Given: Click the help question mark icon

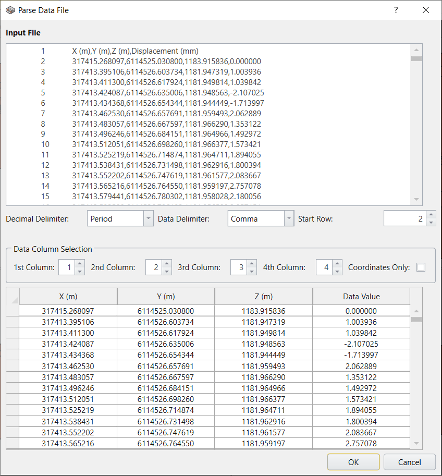Looking at the screenshot, I should [396, 10].
